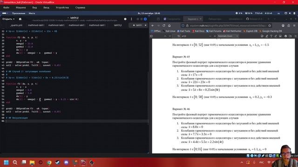Viewport: 298px width, 167px height.
Task: Open the Exploit-DB bookmark
Action: pos(251,31)
